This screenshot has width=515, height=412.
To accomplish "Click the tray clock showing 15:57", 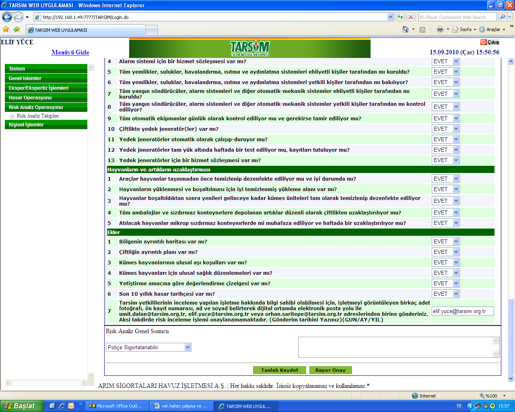I will coord(504,406).
